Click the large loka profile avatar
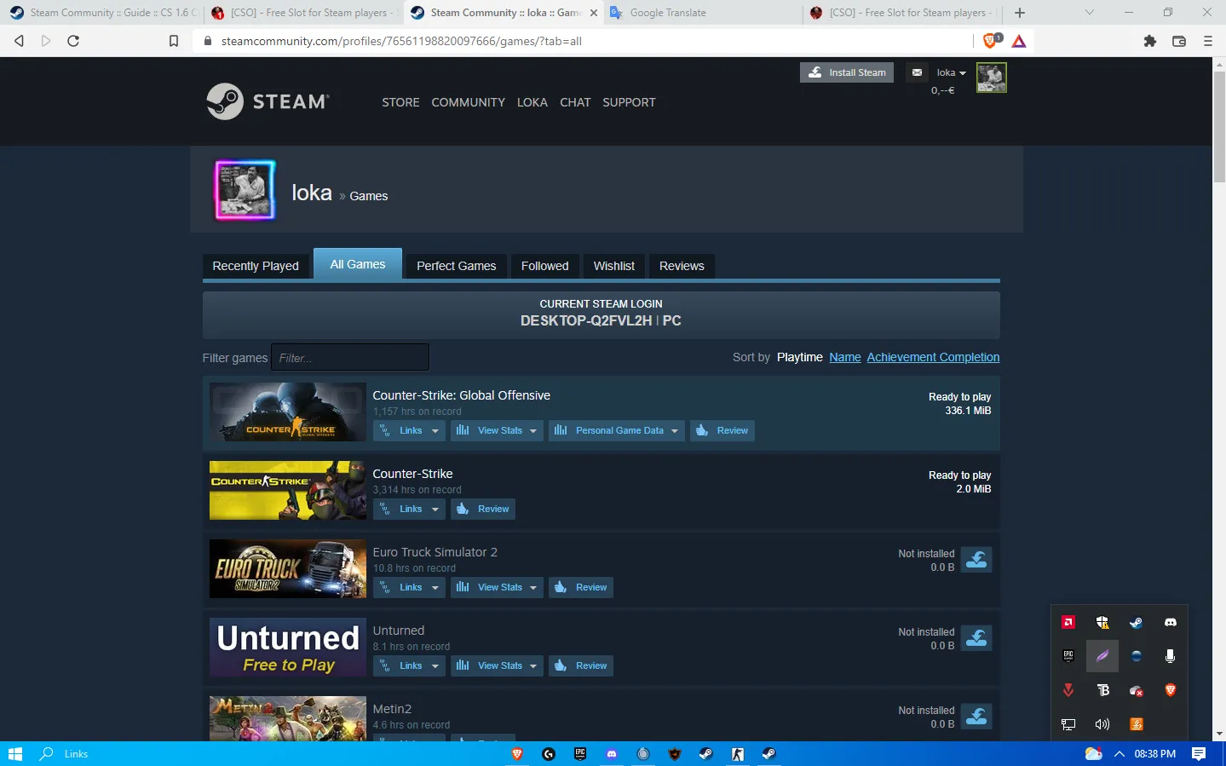Screen dimensions: 1226x766 coord(245,190)
